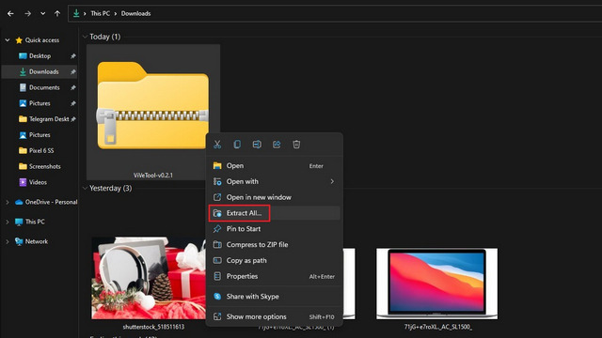Image resolution: width=602 pixels, height=338 pixels.
Task: Choose Open in new window
Action: coord(274,197)
